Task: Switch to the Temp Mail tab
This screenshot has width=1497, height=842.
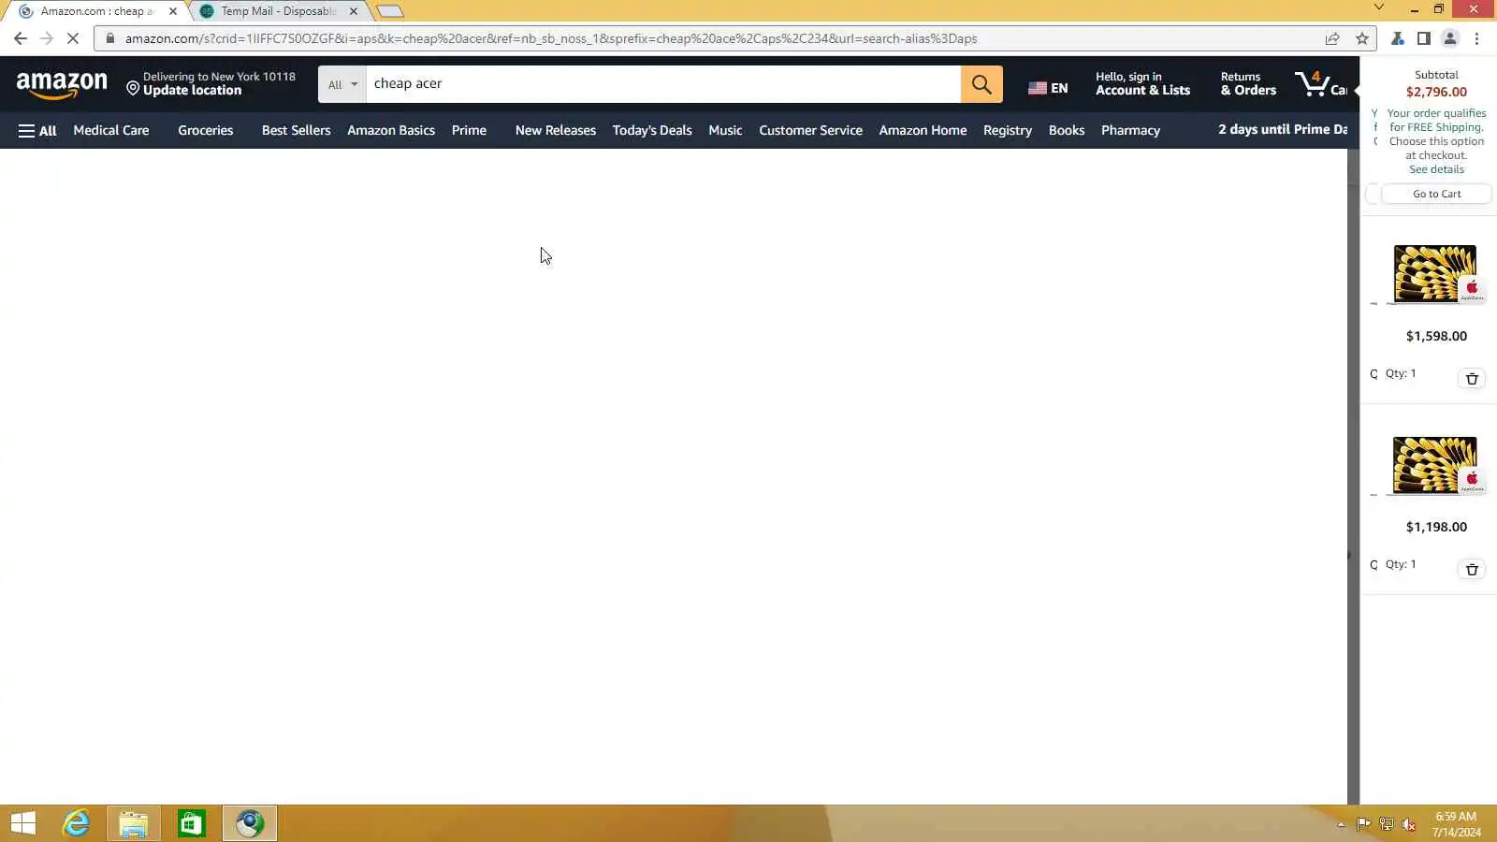Action: 278,11
